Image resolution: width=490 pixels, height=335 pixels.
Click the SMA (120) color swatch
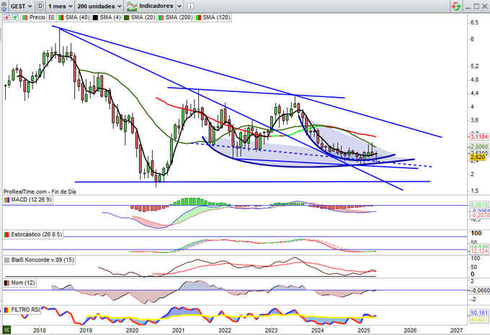click(x=198, y=17)
